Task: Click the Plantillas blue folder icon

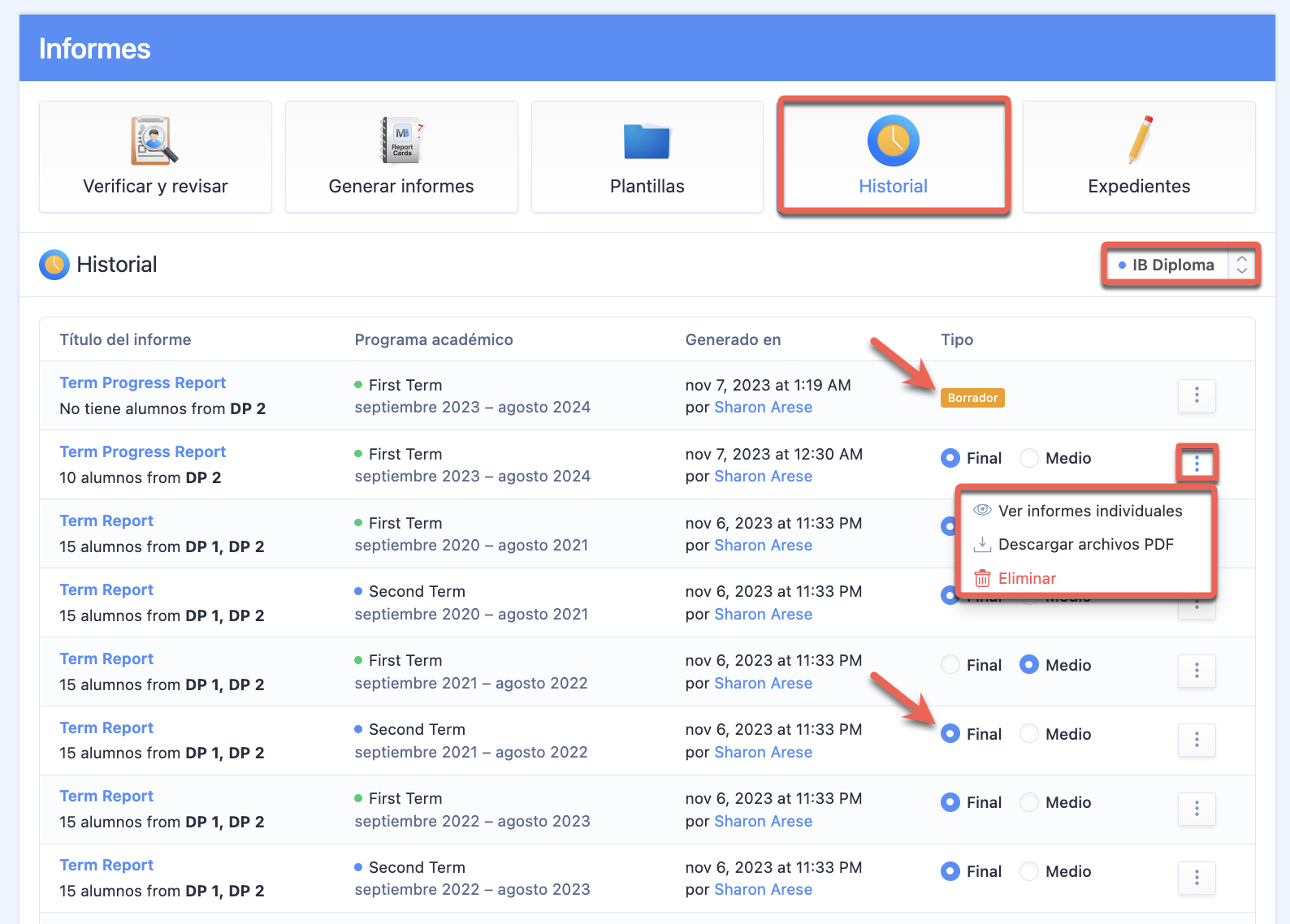Action: pos(647,141)
